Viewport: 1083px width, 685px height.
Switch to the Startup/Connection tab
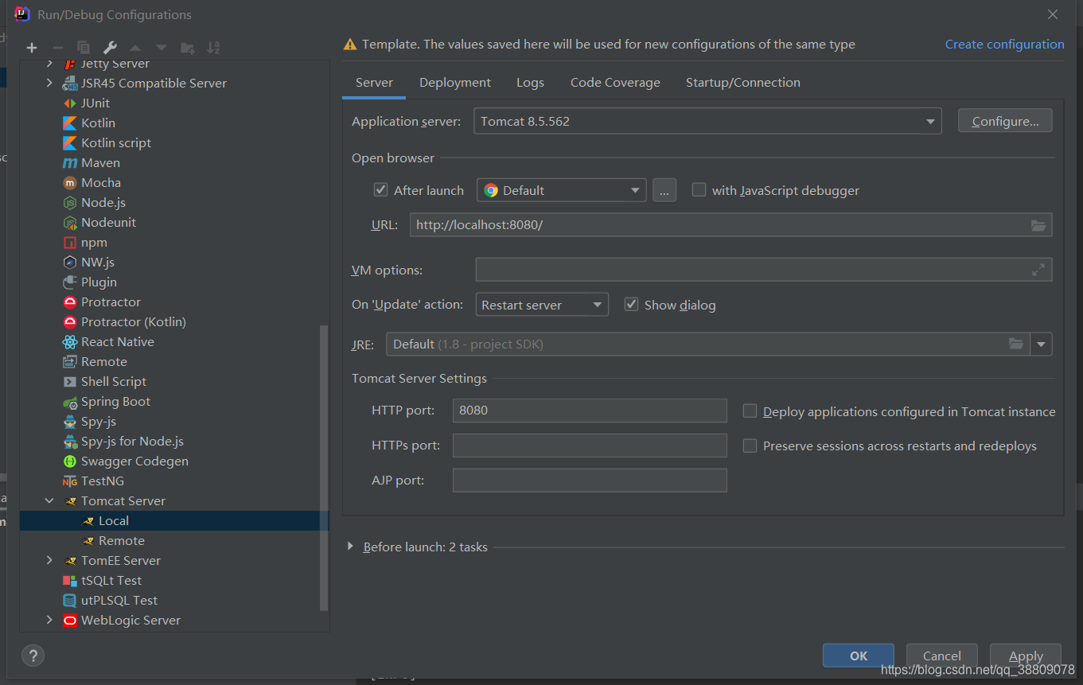(x=743, y=83)
